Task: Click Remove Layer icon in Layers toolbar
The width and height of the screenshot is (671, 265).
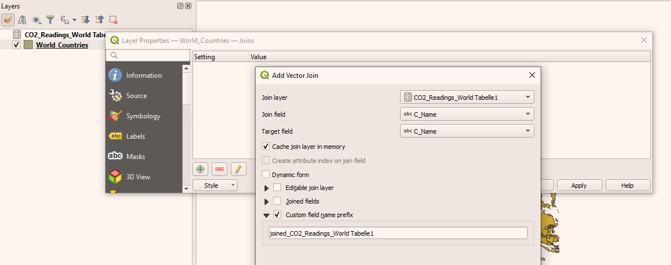Action: 113,20
